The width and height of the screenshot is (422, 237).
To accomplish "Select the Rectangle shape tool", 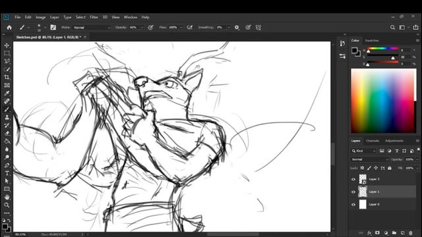I will (7, 189).
